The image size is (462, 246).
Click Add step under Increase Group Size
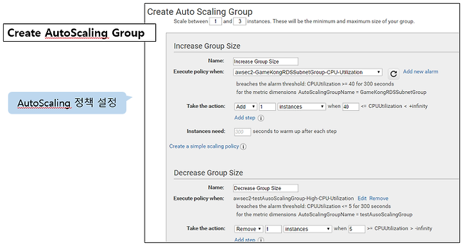pos(244,118)
